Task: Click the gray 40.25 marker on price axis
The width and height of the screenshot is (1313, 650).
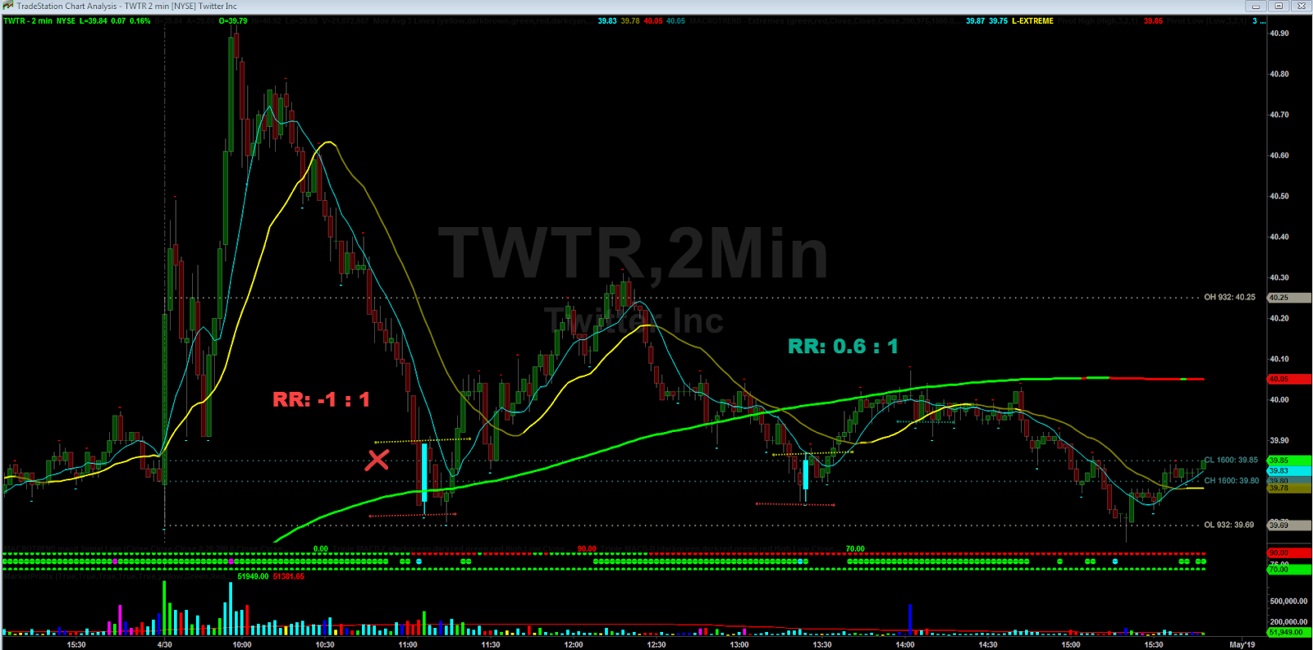Action: pyautogui.click(x=1289, y=298)
